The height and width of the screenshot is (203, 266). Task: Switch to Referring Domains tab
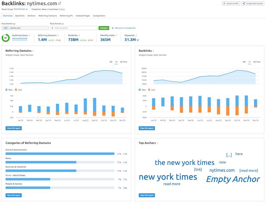(48, 16)
